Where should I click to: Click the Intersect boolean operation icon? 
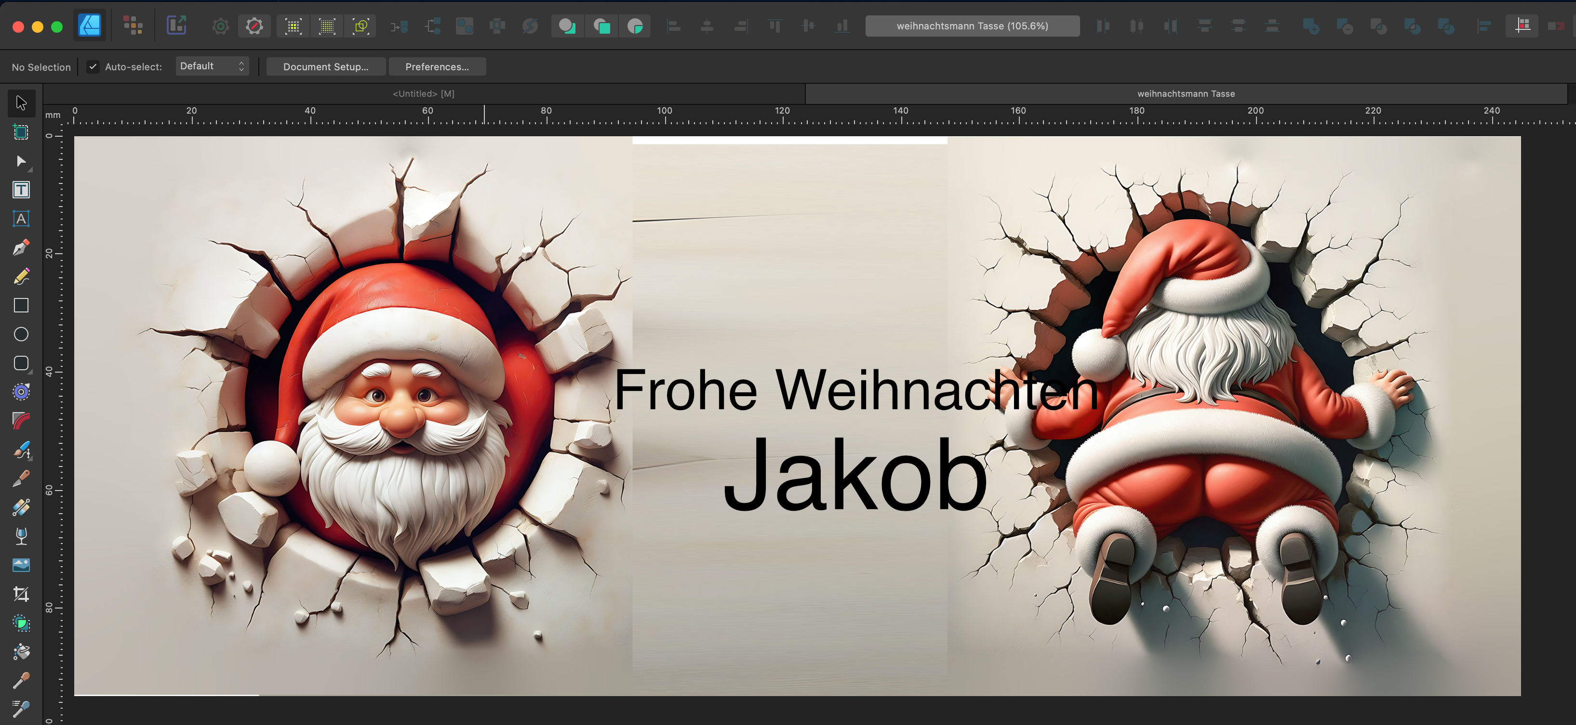pos(1378,26)
